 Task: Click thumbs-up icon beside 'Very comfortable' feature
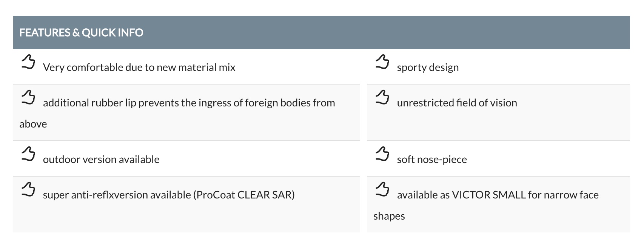click(28, 62)
